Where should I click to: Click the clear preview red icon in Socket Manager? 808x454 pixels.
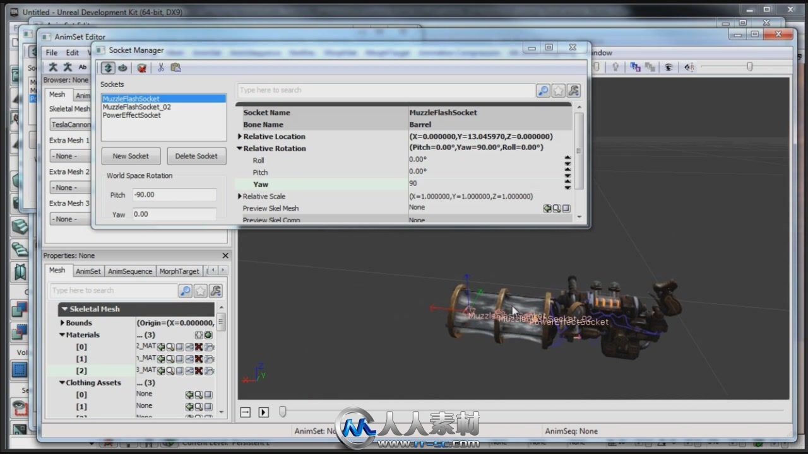pyautogui.click(x=142, y=67)
